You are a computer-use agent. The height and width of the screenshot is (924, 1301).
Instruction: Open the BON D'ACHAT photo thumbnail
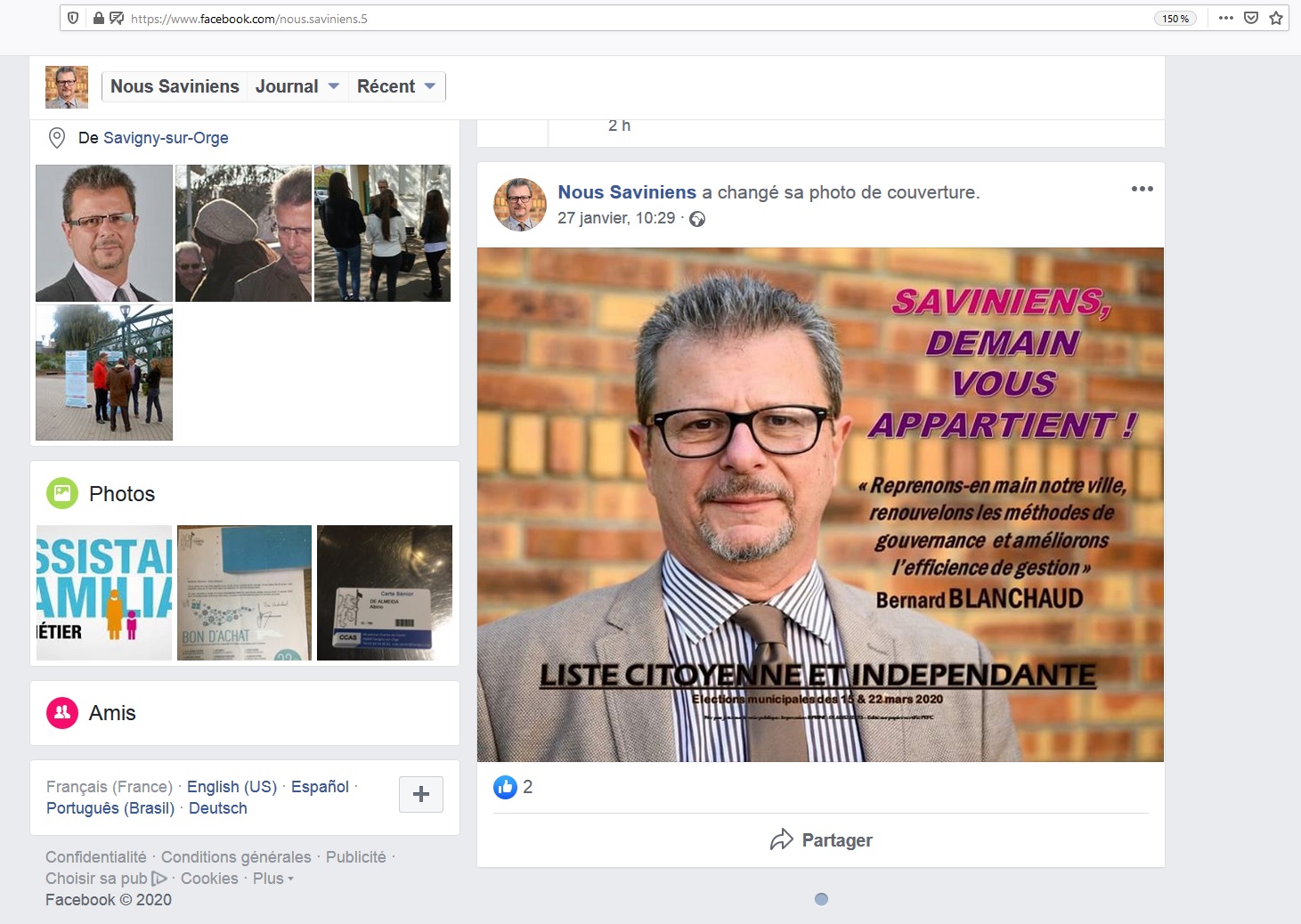(244, 593)
